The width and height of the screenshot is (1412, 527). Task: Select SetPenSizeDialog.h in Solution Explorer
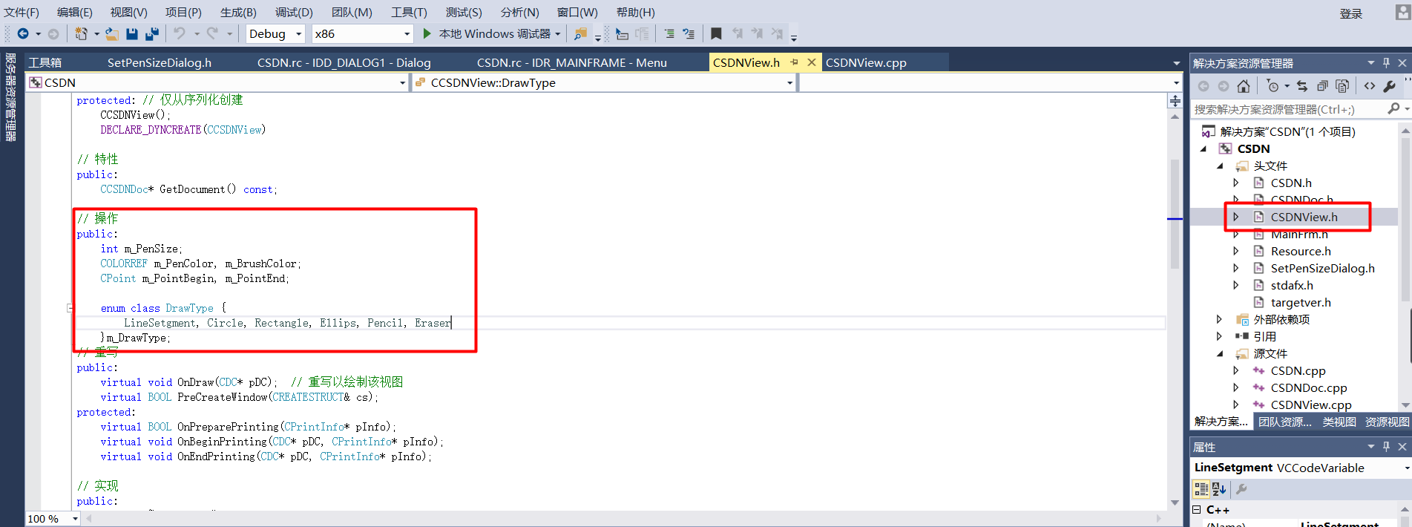coord(1322,268)
